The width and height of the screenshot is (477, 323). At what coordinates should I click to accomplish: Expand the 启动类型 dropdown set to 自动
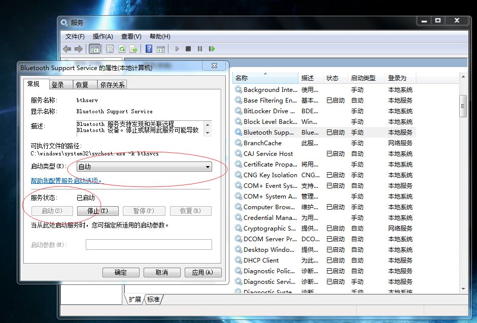point(144,167)
